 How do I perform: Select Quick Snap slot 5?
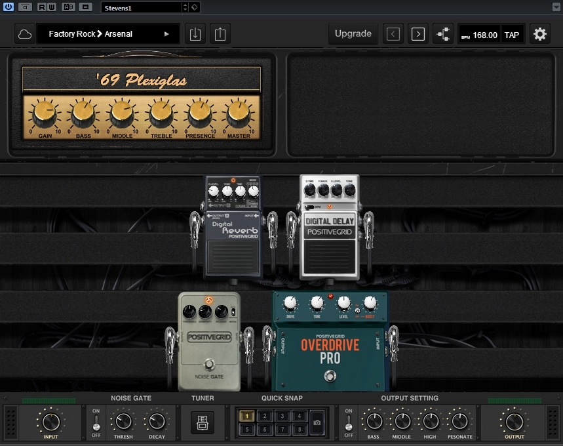(247, 429)
